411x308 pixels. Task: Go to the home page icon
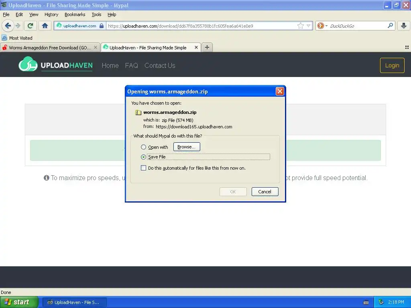pyautogui.click(x=45, y=26)
